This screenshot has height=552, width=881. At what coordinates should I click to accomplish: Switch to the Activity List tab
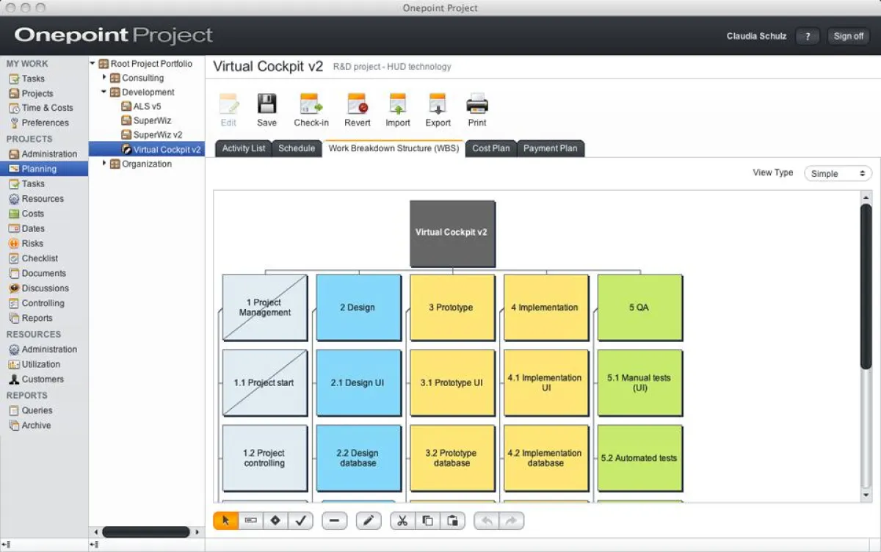[244, 148]
